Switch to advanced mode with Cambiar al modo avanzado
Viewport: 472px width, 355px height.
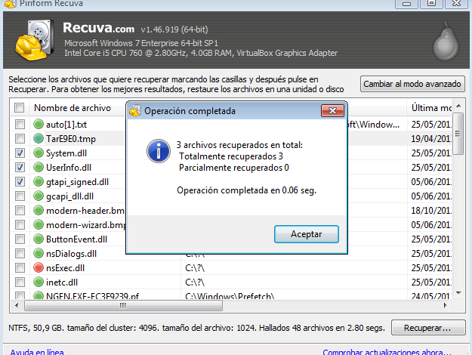point(412,84)
